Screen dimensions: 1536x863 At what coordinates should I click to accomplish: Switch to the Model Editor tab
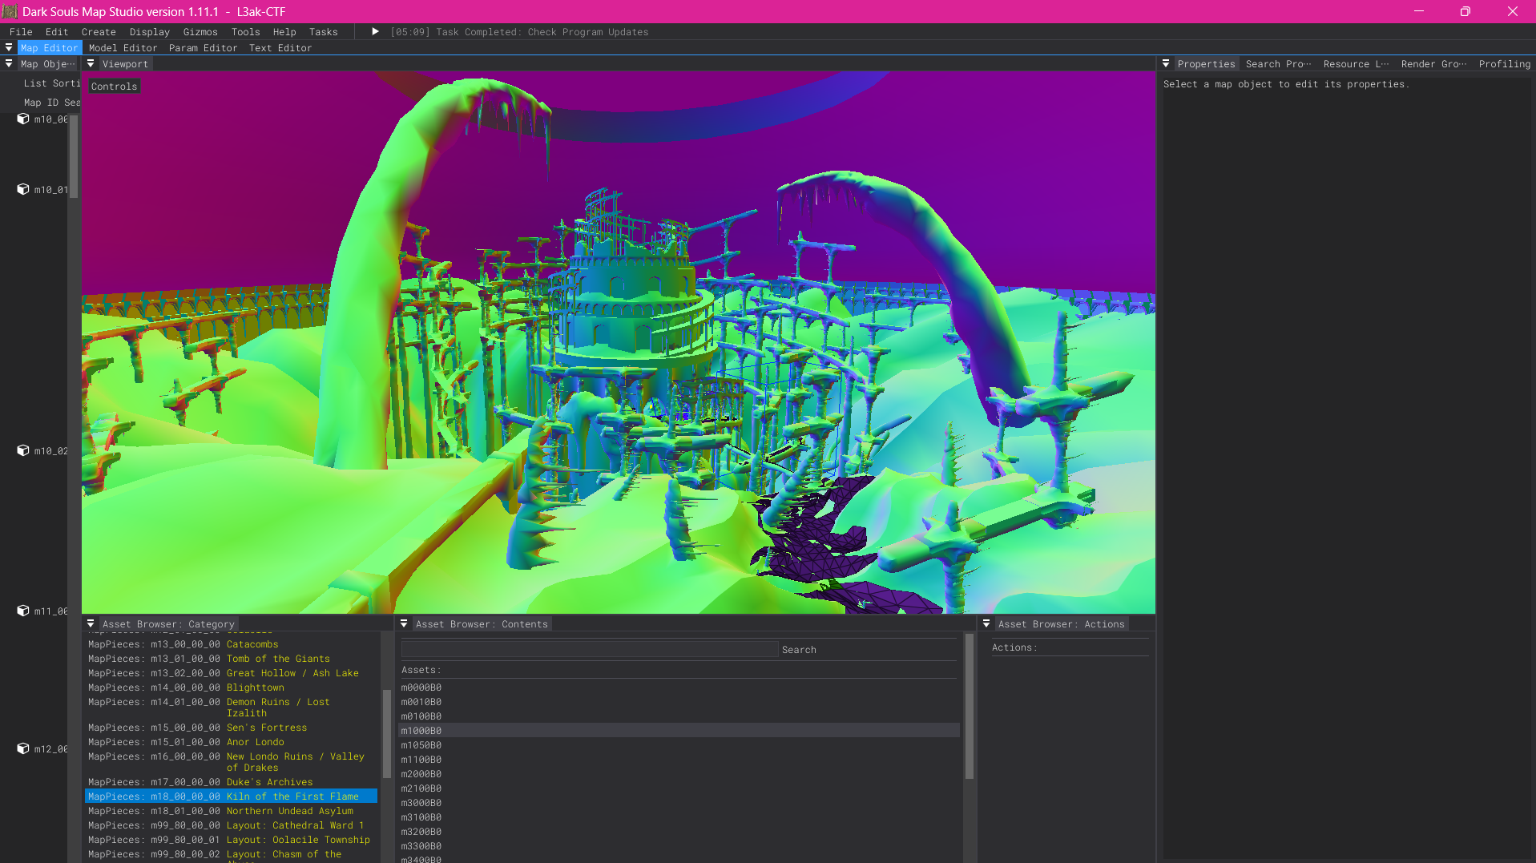pyautogui.click(x=123, y=48)
